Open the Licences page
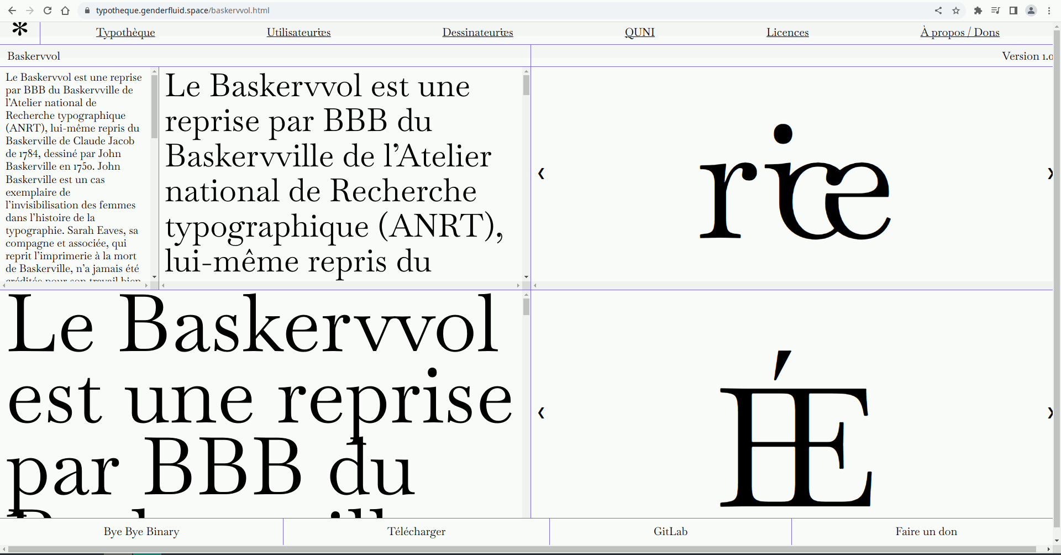The height and width of the screenshot is (555, 1061). pos(787,33)
